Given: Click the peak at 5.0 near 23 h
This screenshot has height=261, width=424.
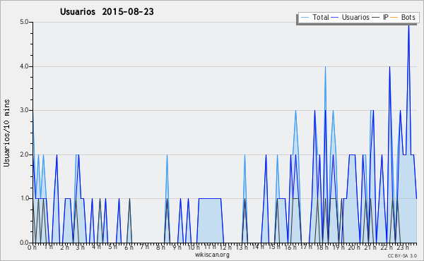Looking at the screenshot, I should click(x=408, y=25).
